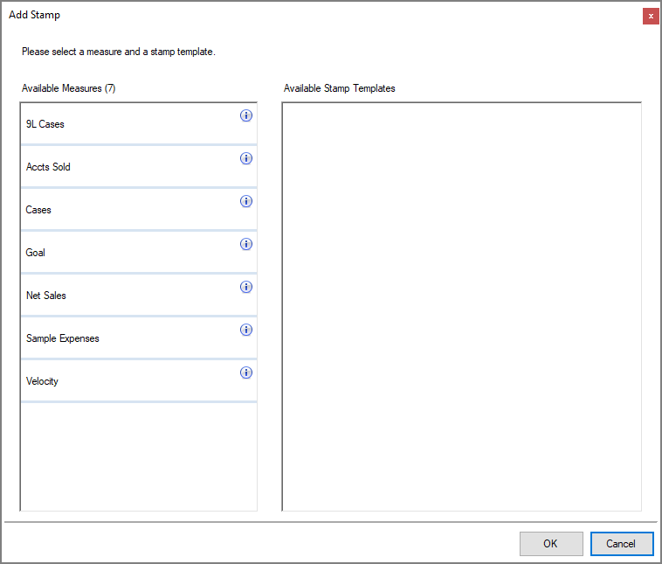
Task: Confirm with the OK button
Action: click(x=551, y=544)
